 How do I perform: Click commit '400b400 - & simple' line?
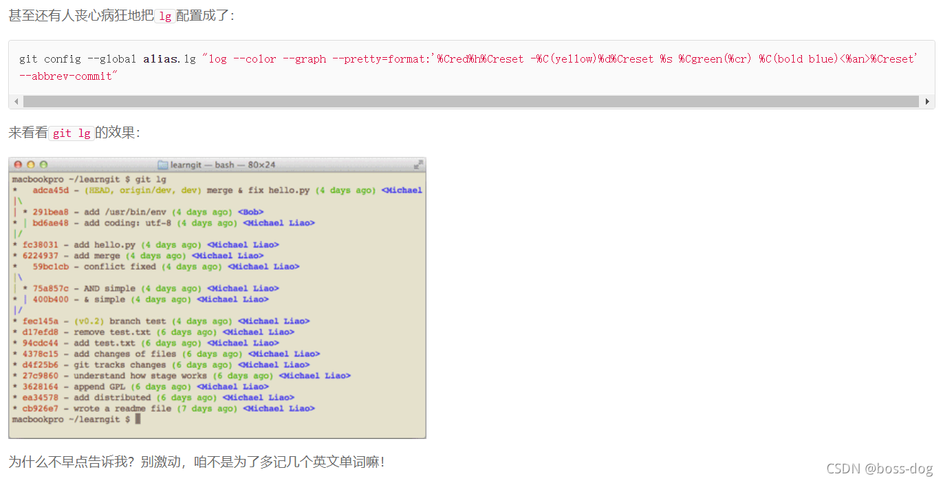point(140,299)
